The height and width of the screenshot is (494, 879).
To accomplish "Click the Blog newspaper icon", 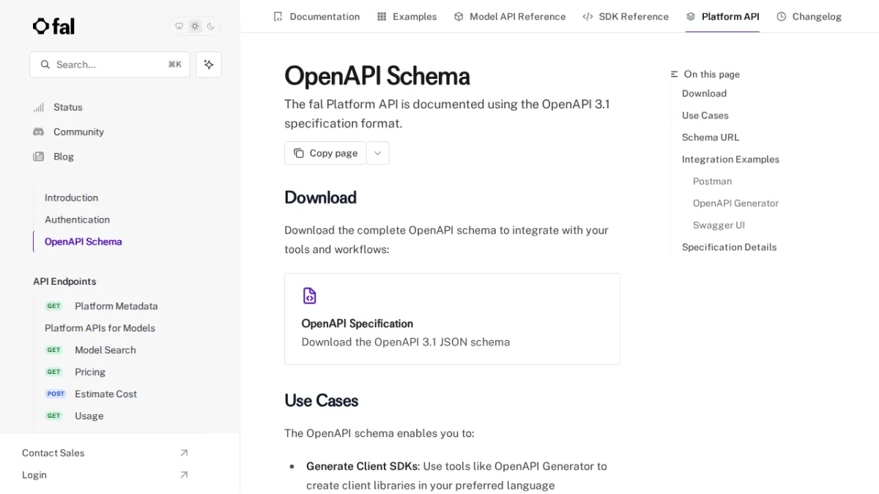I will click(39, 157).
